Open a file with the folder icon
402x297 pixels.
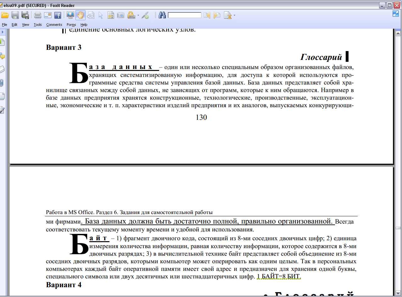point(5,15)
